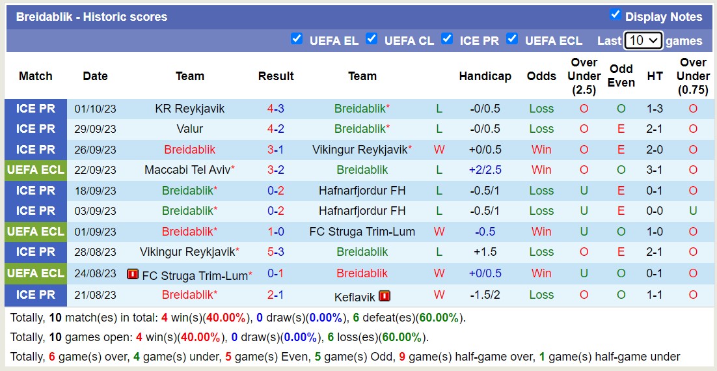Click the UEFA ECL label dated 22/09/23

coord(36,170)
